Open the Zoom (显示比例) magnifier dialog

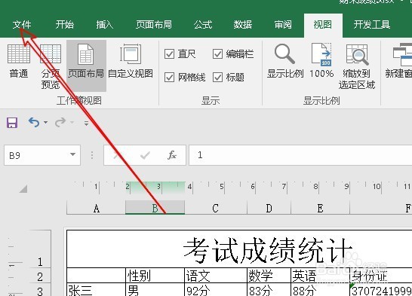(285, 62)
